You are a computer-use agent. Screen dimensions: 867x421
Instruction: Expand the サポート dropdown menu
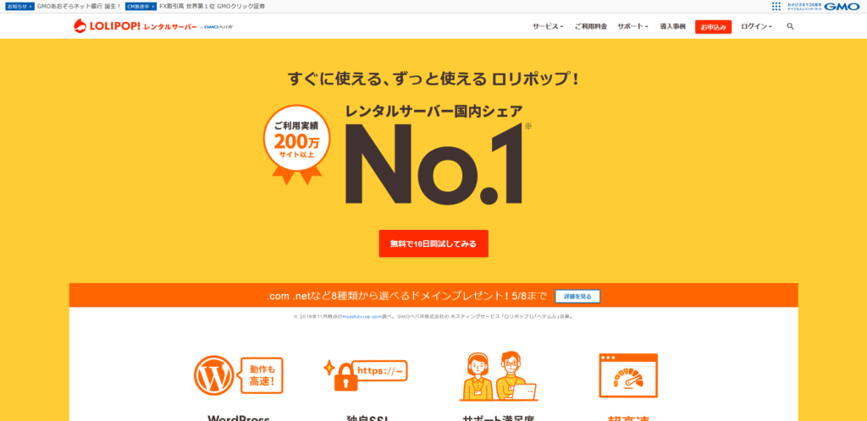tap(633, 26)
